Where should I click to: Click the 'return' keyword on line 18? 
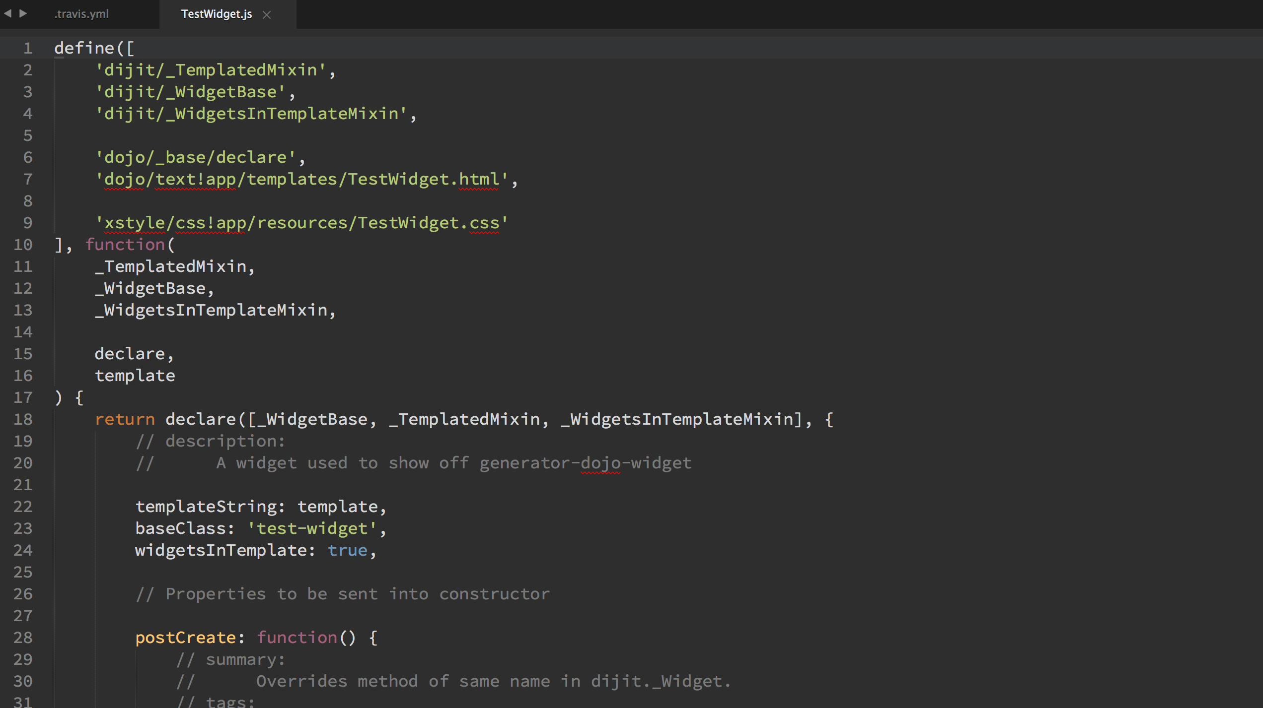tap(125, 419)
